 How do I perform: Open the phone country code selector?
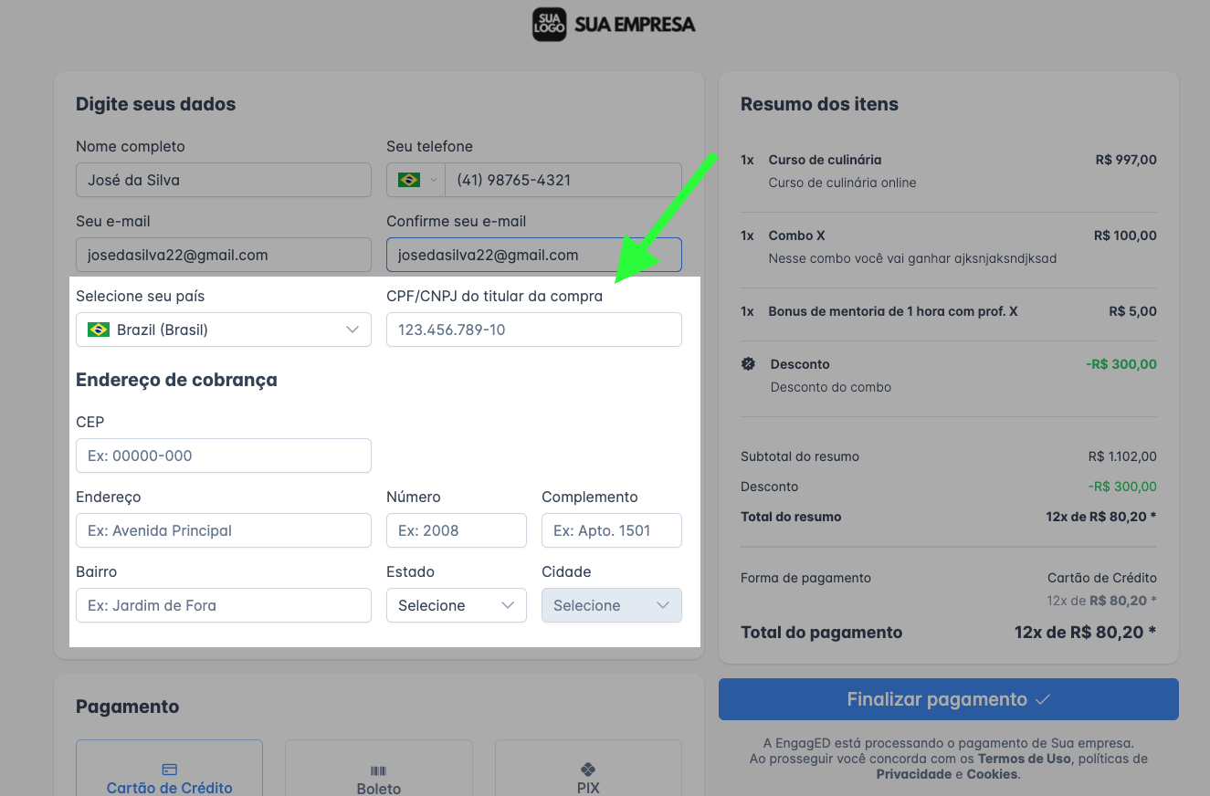pyautogui.click(x=416, y=180)
